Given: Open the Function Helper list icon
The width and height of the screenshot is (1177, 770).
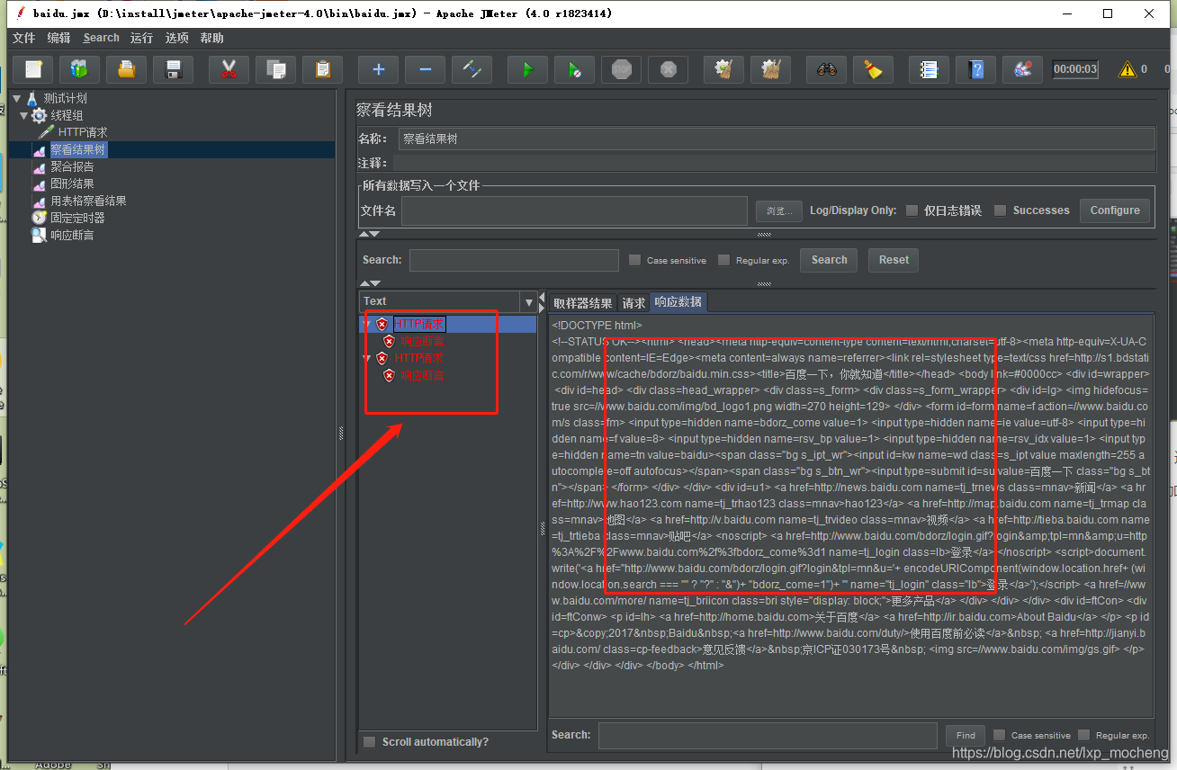Looking at the screenshot, I should point(929,69).
